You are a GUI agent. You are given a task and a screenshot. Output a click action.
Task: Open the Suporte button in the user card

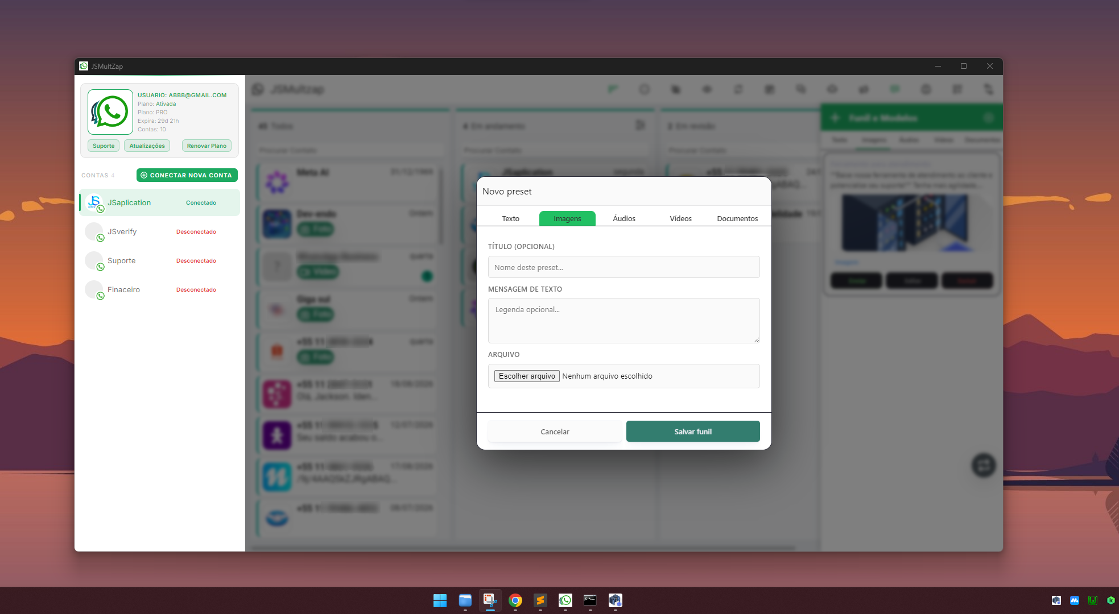coord(104,146)
